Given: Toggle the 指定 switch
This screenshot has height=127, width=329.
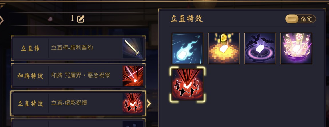Looking at the screenshot, I should [300, 19].
